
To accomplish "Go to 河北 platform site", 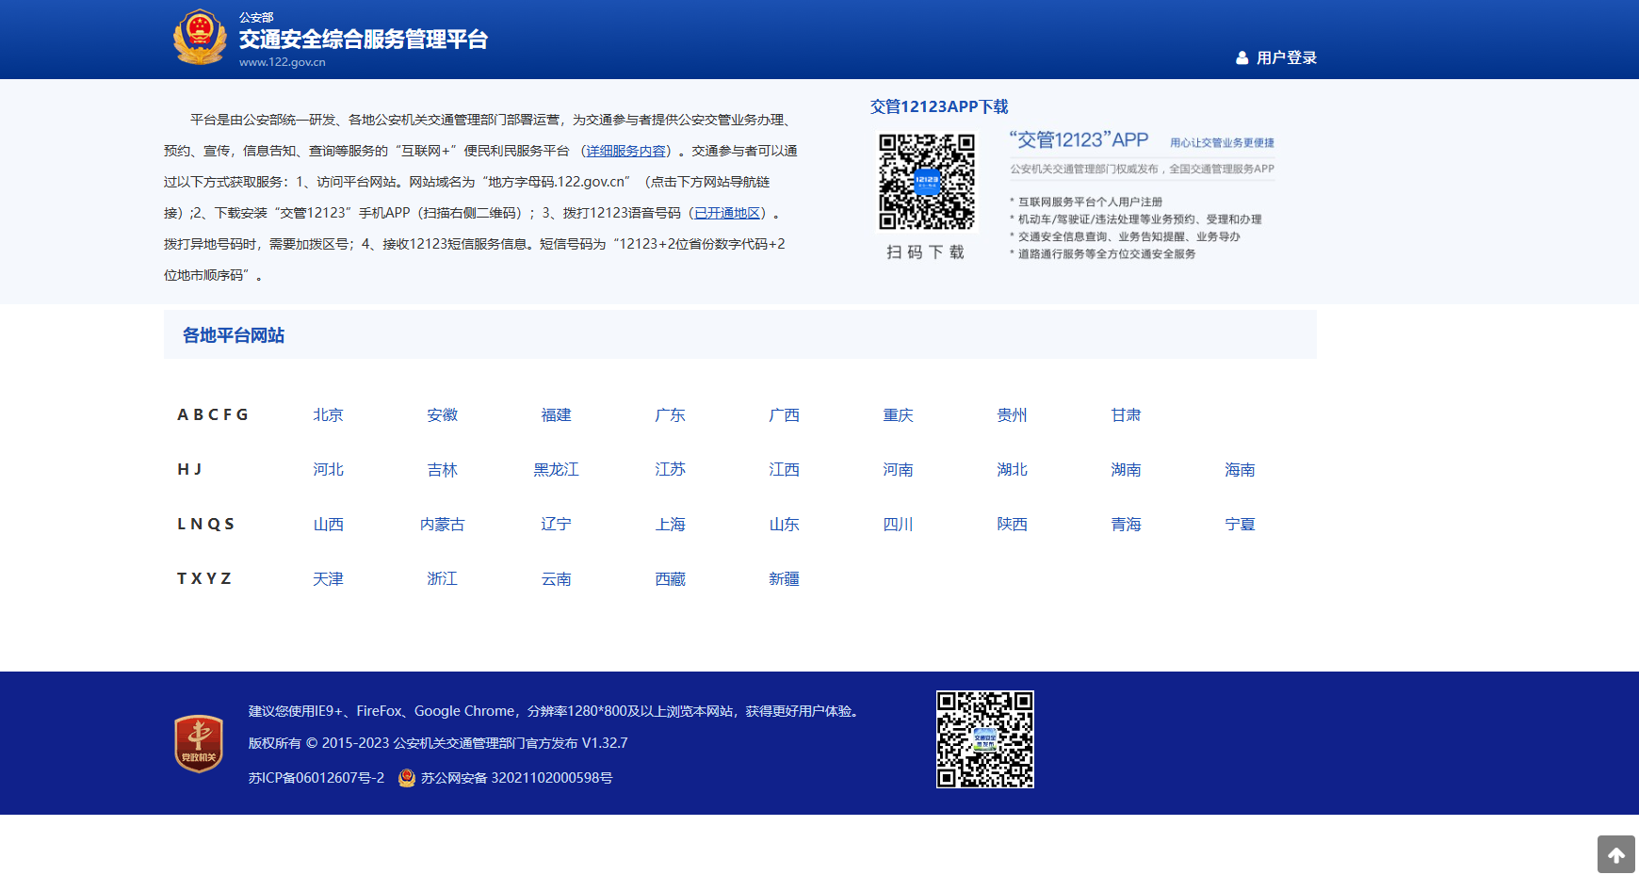I will coord(329,470).
